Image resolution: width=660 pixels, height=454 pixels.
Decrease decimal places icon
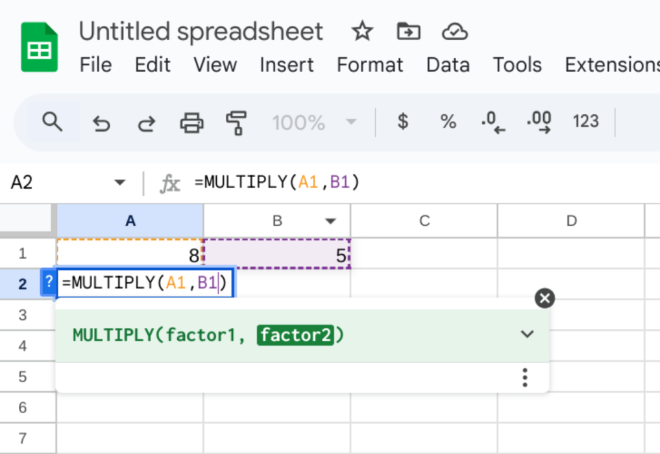pyautogui.click(x=493, y=122)
